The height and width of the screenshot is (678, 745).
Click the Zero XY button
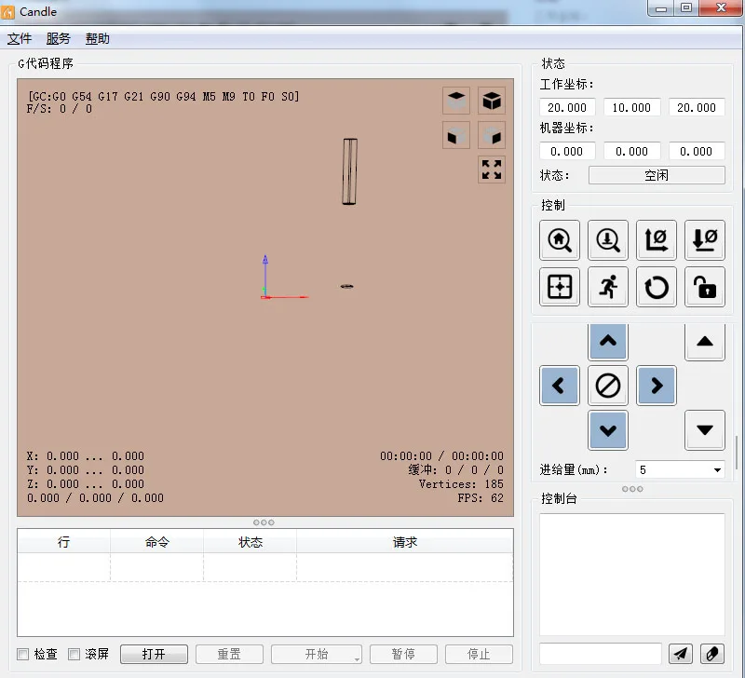click(657, 240)
